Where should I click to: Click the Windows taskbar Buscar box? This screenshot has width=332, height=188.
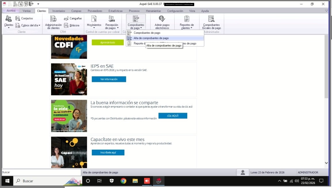pos(48,181)
